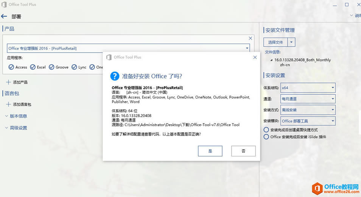Click the 产品 section heading
The image size is (361, 197).
tap(9, 29)
